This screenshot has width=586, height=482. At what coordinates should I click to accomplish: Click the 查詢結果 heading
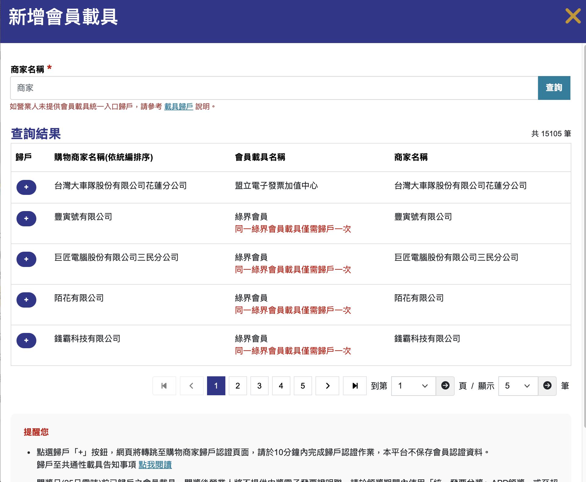coord(36,133)
